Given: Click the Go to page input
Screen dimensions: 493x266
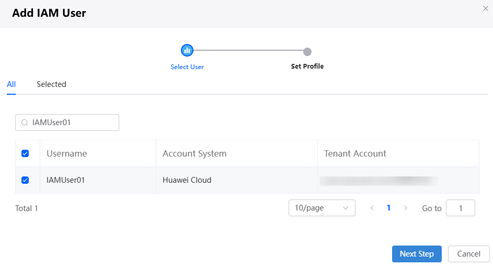Looking at the screenshot, I should (460, 208).
